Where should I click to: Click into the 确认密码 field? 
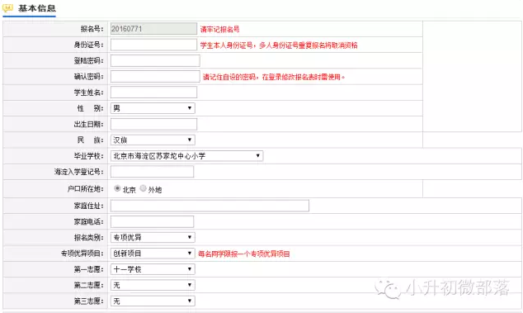[155, 77]
